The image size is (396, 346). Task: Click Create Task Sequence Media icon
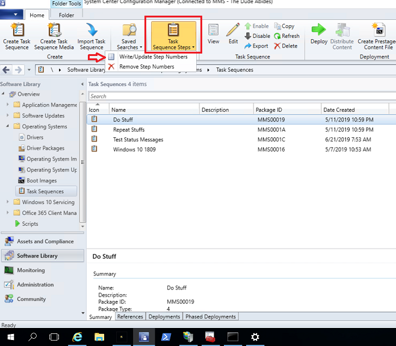click(x=54, y=30)
